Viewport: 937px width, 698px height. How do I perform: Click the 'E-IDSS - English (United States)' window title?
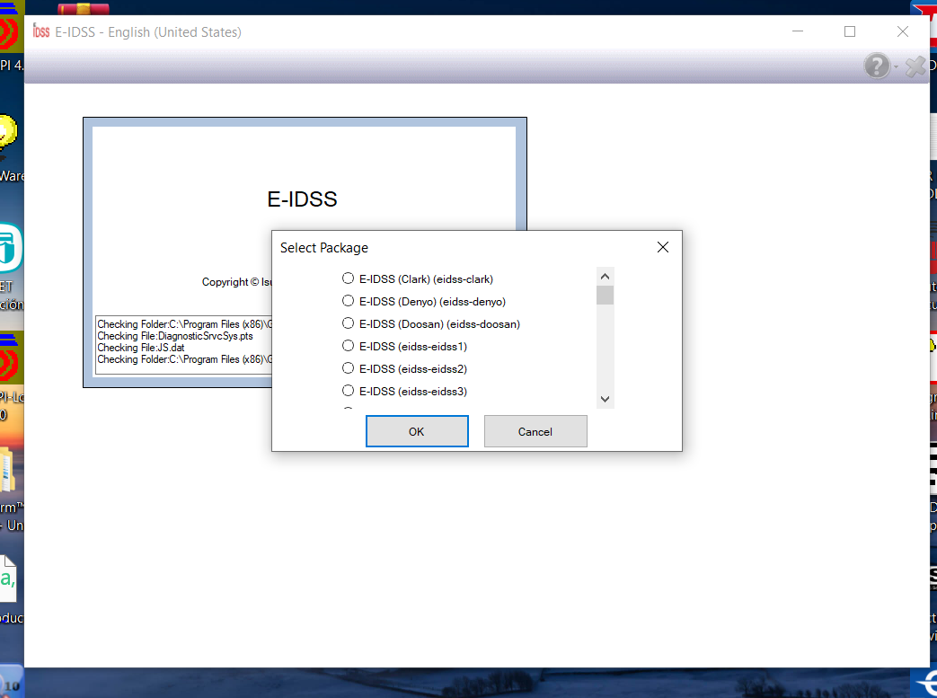148,31
